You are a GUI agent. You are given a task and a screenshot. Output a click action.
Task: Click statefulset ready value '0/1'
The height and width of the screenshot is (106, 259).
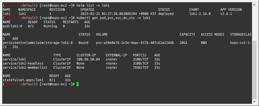pyautogui.click(x=52, y=80)
